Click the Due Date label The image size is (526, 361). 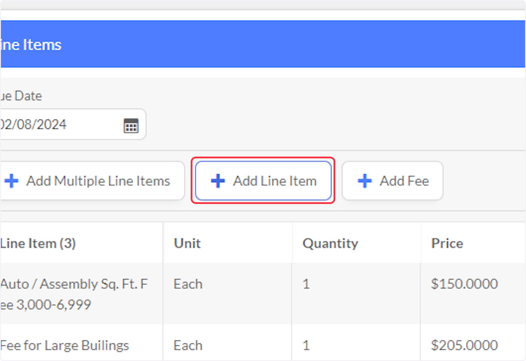pyautogui.click(x=21, y=96)
